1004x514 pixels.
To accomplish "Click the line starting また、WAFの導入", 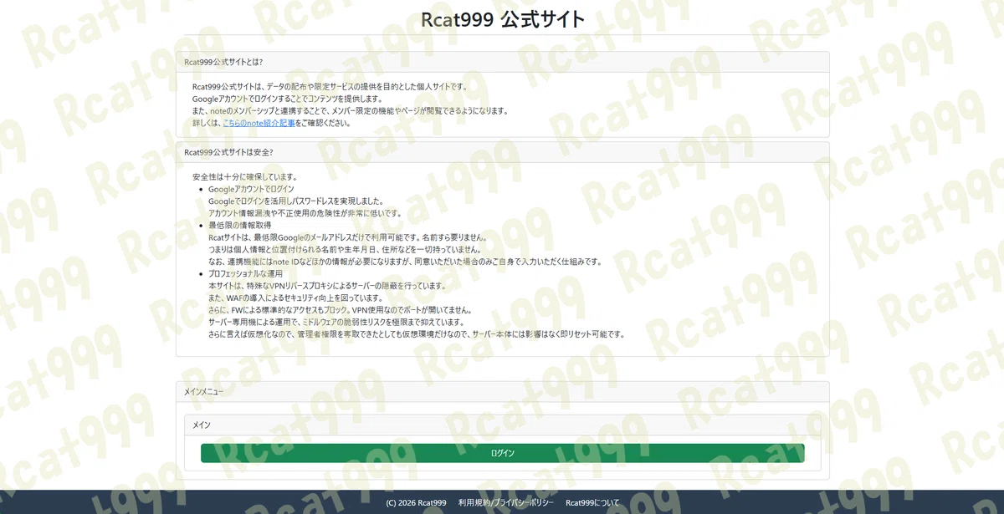I will tap(296, 298).
